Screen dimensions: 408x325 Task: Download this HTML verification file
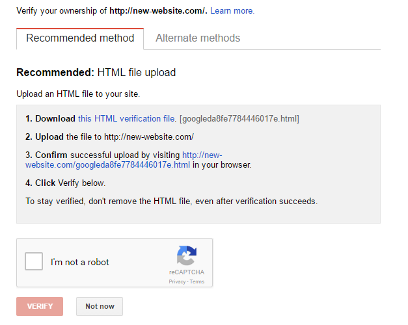tap(127, 118)
